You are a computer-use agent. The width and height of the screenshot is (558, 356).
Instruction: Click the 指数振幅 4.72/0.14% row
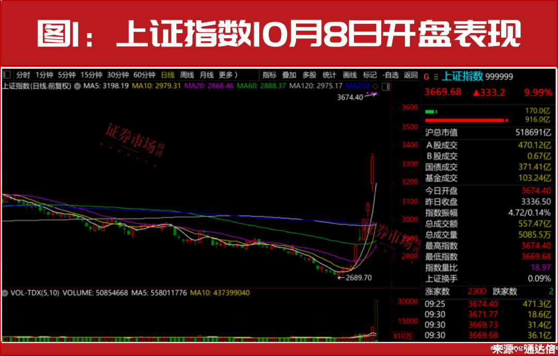pos(488,213)
